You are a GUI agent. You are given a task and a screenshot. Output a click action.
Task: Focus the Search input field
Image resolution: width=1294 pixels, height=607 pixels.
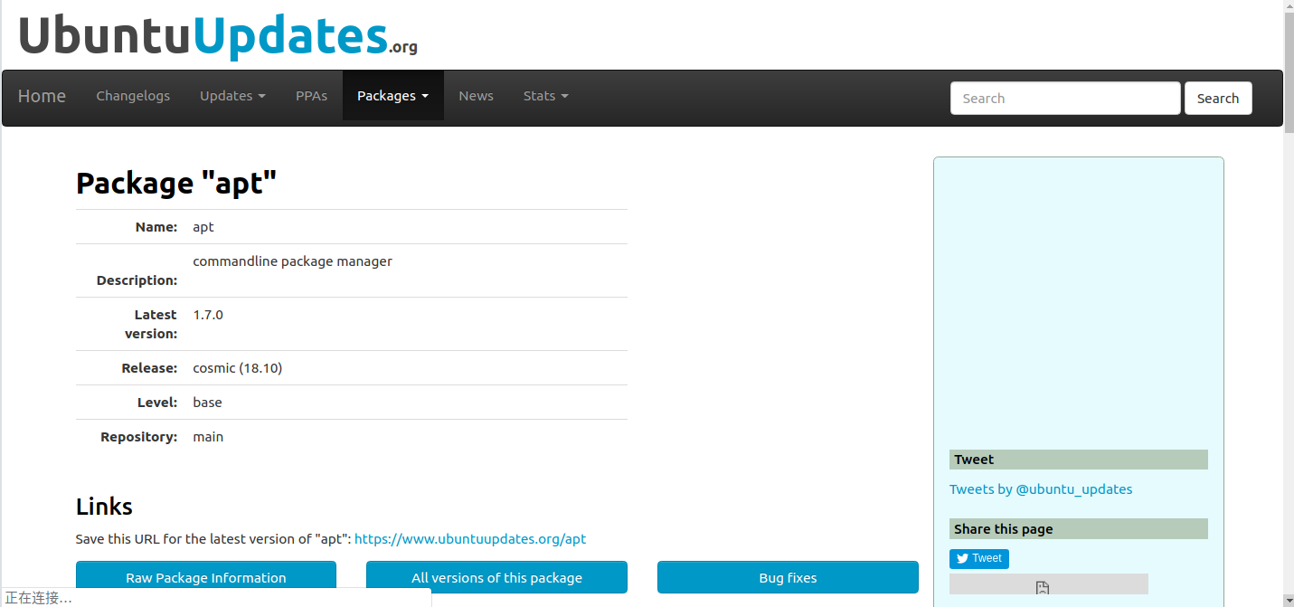pos(1065,99)
